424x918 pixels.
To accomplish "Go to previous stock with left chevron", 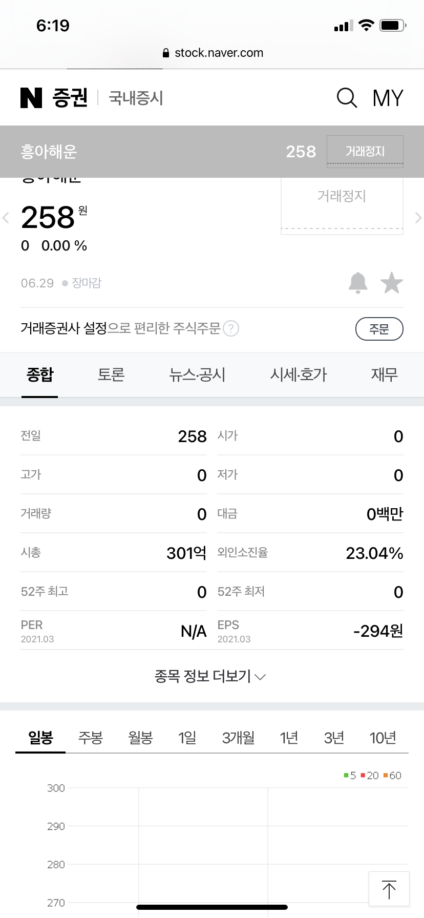I will pos(6,218).
